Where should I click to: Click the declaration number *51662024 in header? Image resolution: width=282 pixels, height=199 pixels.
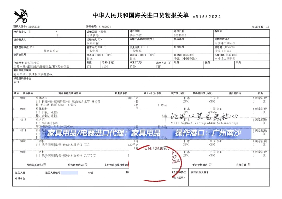(x=207, y=16)
